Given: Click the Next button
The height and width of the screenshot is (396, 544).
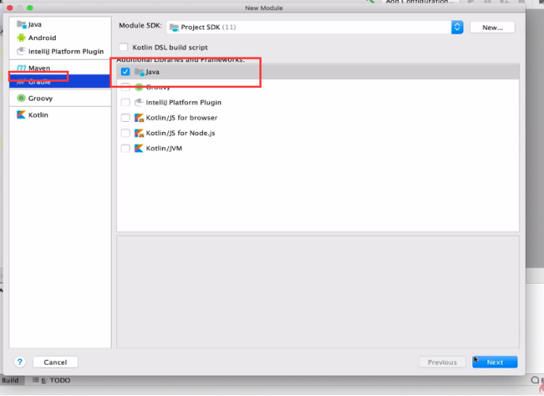Looking at the screenshot, I should (494, 362).
